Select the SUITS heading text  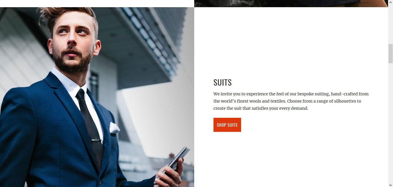pyautogui.click(x=222, y=83)
